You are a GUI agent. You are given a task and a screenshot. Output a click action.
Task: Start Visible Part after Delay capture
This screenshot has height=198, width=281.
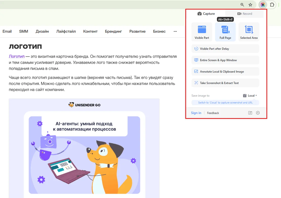[225, 49]
